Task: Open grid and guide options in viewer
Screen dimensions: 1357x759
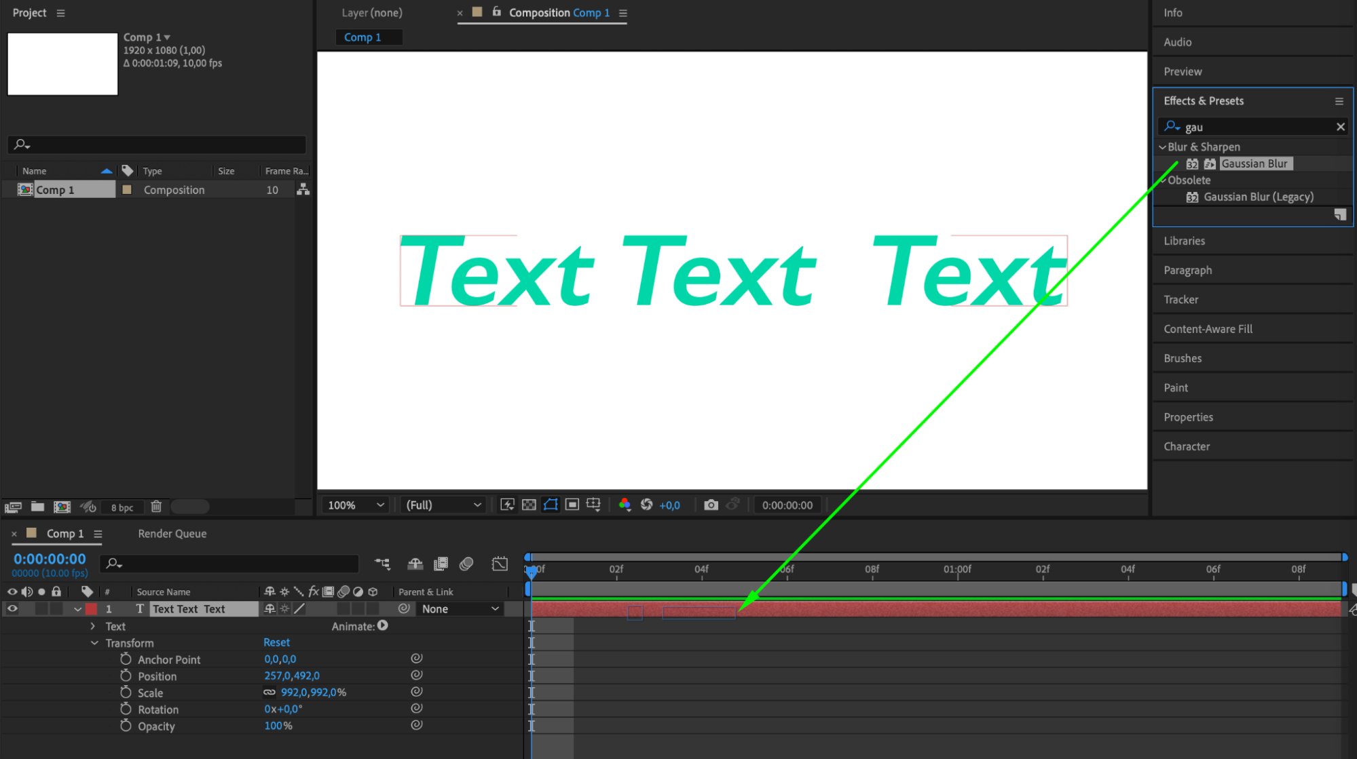Action: [x=593, y=505]
